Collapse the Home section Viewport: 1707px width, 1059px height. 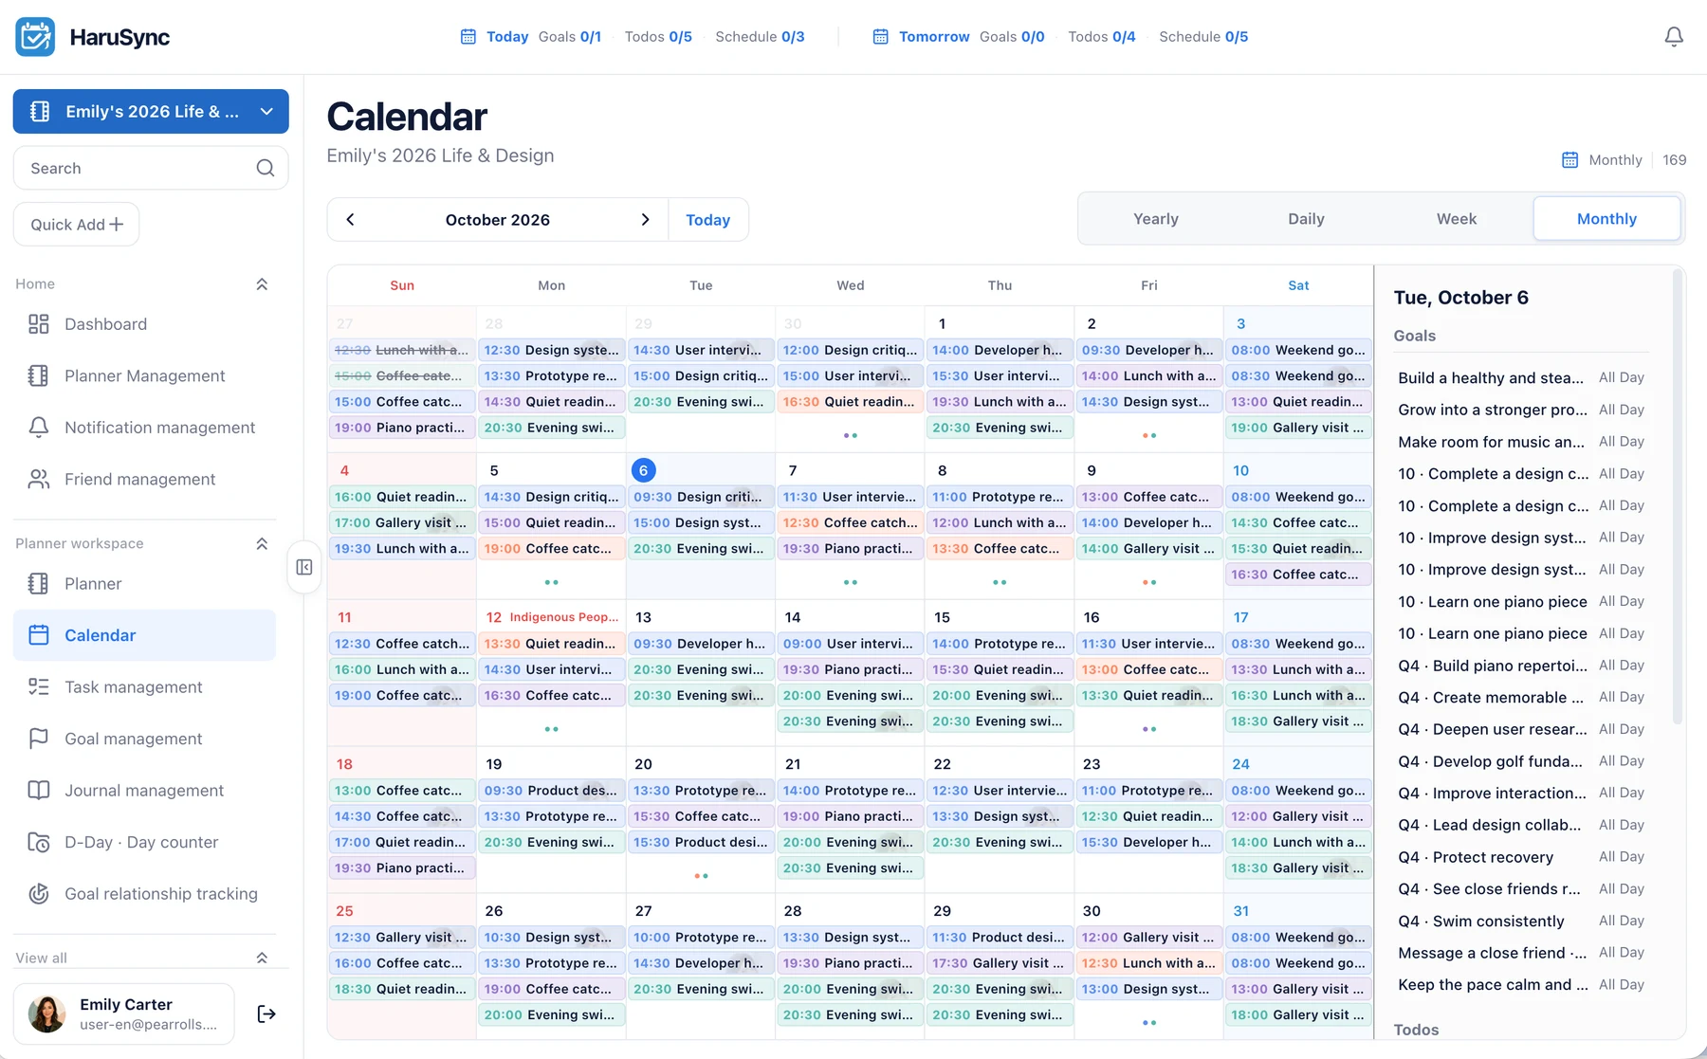[x=262, y=283]
